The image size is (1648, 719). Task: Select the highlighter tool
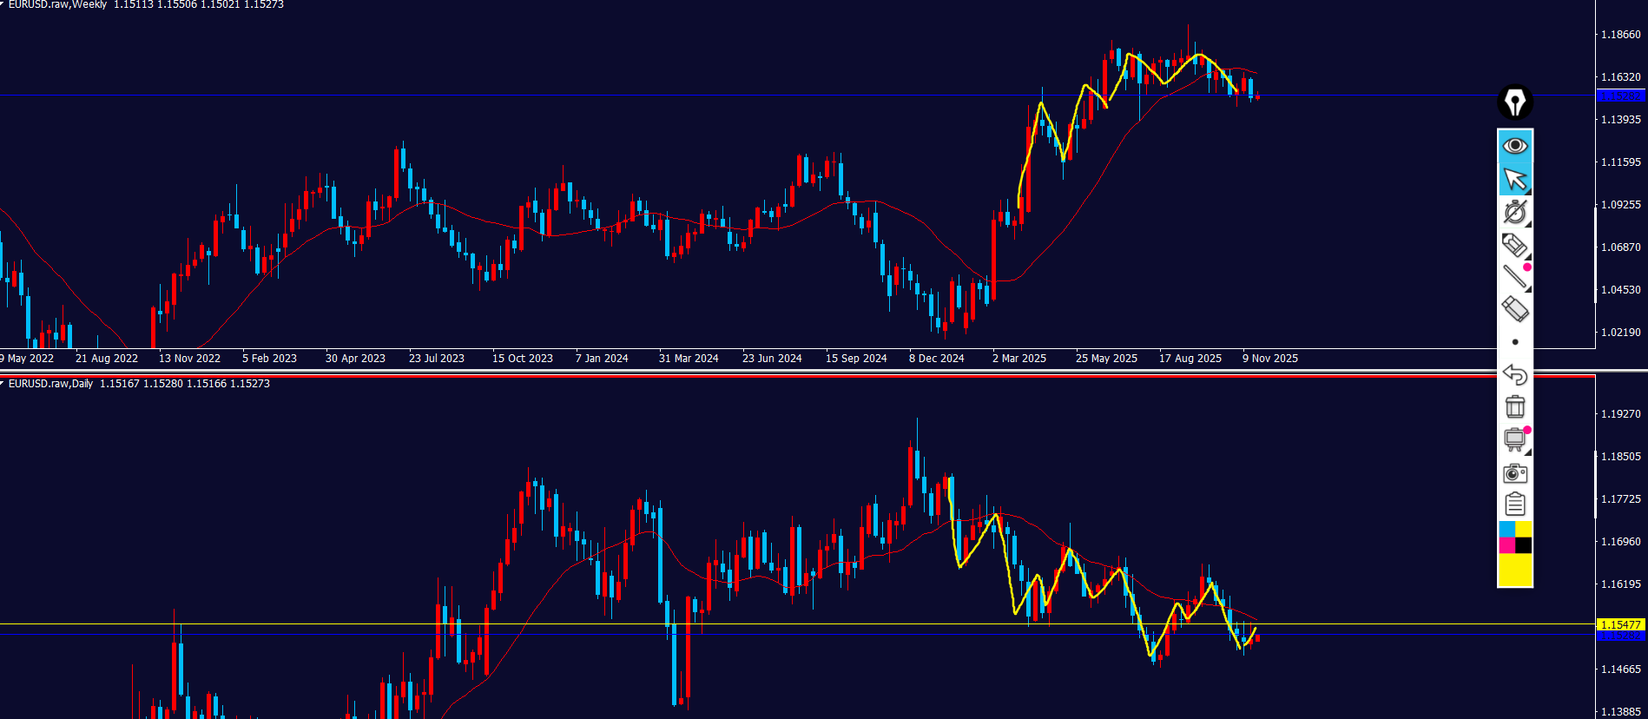pyautogui.click(x=1515, y=245)
